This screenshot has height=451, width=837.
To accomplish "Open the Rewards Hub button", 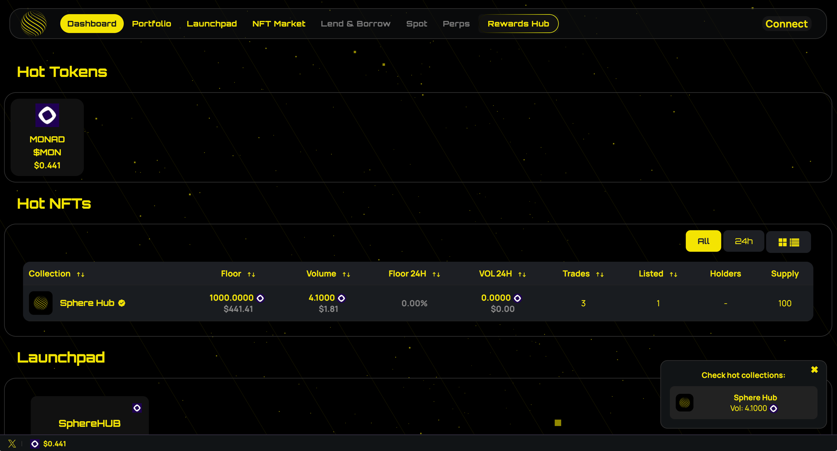I will pos(518,24).
